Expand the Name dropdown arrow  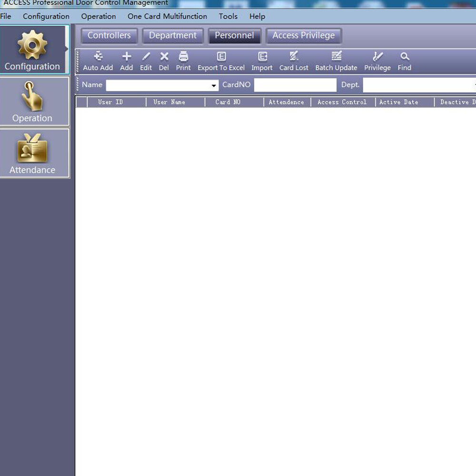tap(214, 86)
